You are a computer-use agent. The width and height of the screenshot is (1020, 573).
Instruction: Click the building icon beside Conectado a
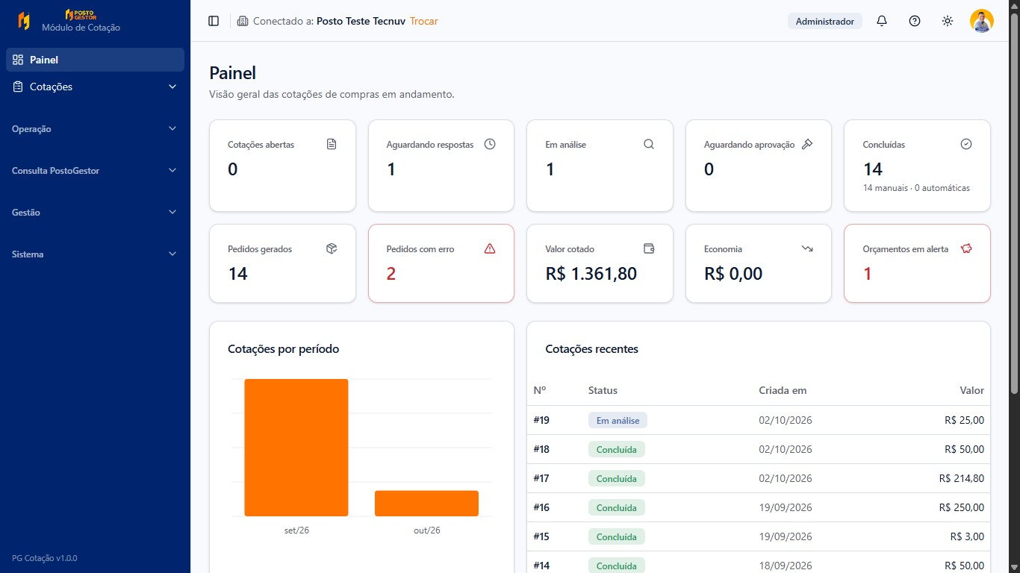pos(243,21)
